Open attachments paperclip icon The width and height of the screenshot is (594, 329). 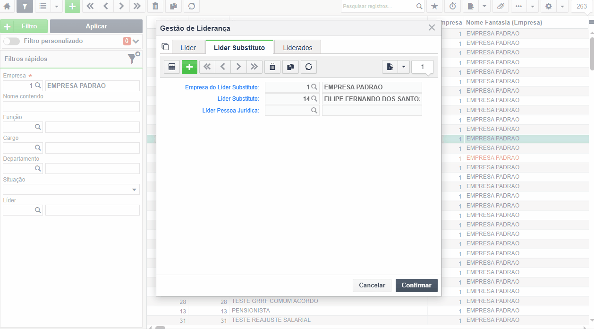(x=501, y=6)
